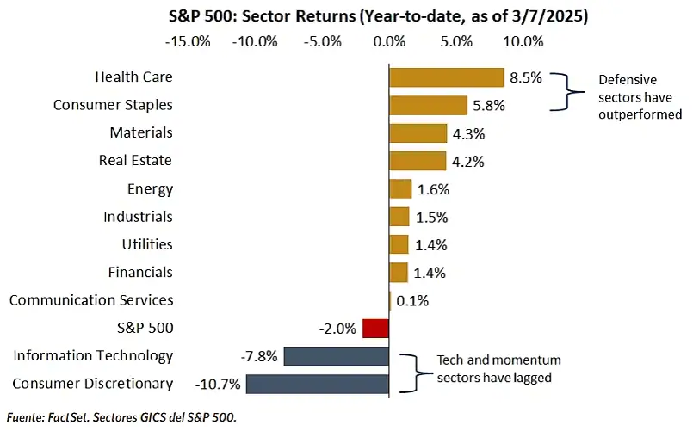This screenshot has height=431, width=693.
Task: Select the Materials return bar
Action: (x=418, y=133)
